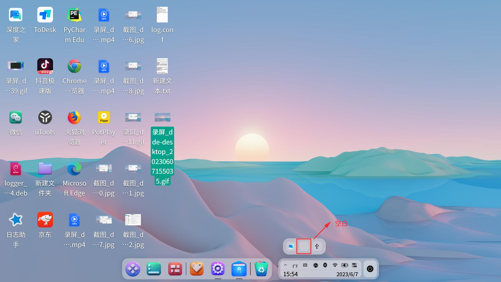Click the USB device icon in the popup
Screen dimensions: 501x282
(x=317, y=246)
